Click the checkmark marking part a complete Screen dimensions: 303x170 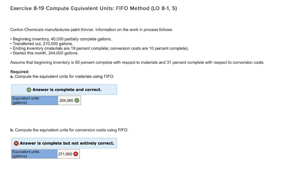tap(29, 89)
